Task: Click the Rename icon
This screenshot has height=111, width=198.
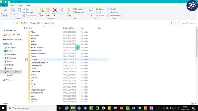Action: (61, 10)
